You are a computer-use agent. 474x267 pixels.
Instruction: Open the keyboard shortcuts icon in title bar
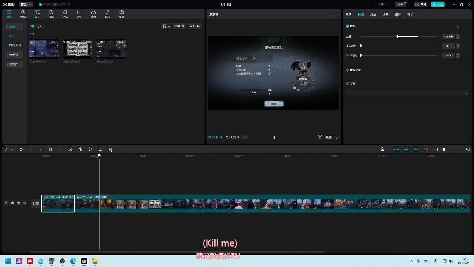[373, 4]
